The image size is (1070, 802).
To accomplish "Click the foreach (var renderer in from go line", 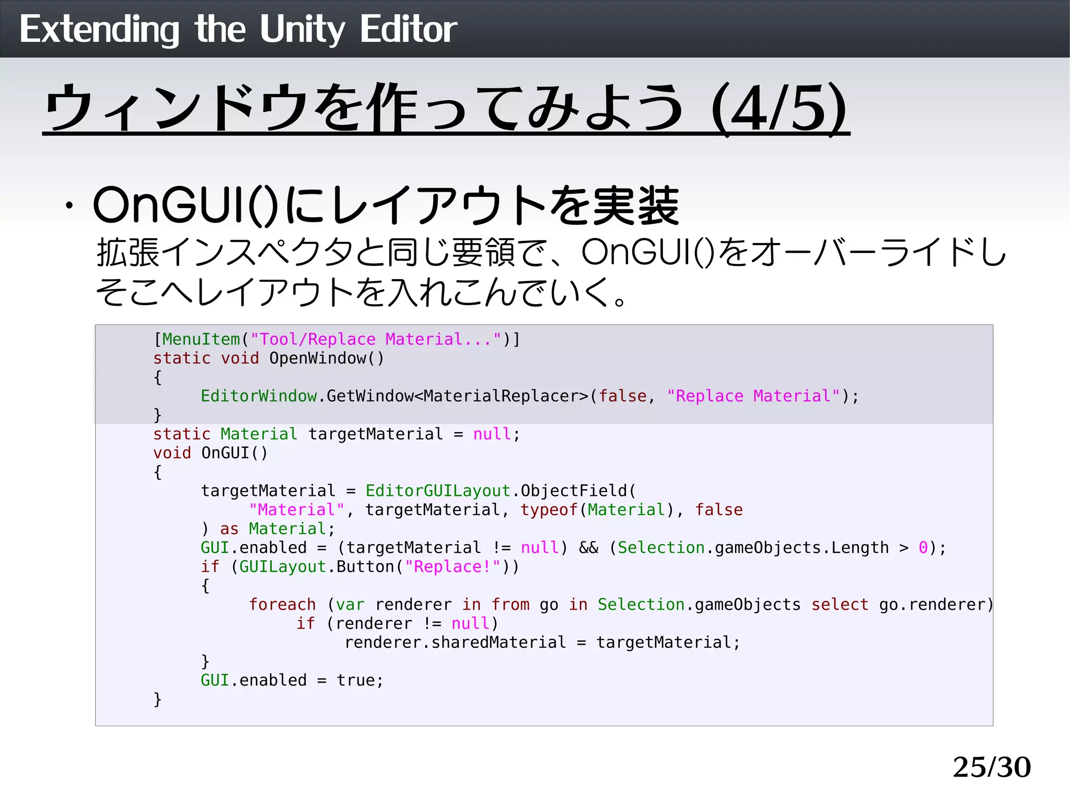I will tap(621, 605).
